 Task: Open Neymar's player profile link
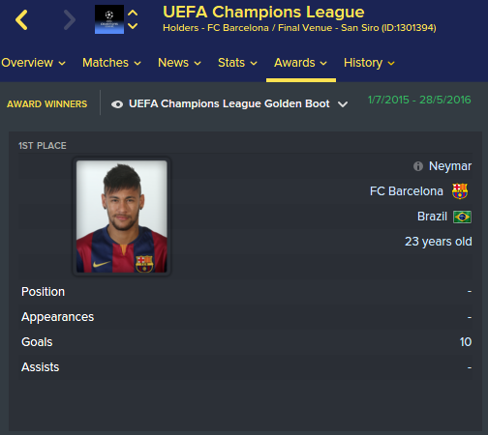(x=450, y=166)
